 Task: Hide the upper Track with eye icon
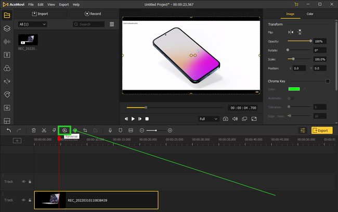pyautogui.click(x=24, y=182)
